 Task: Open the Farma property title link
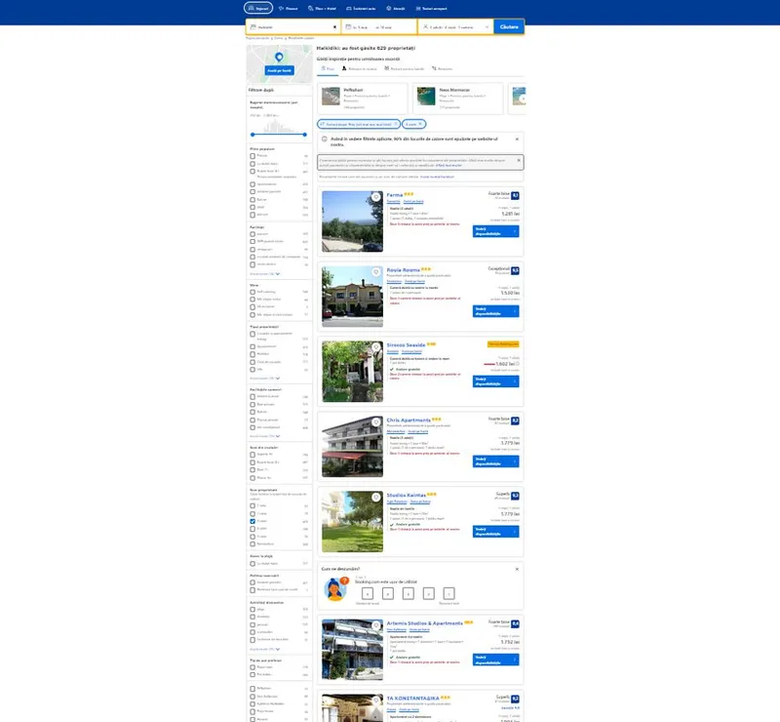click(395, 195)
